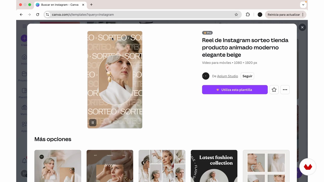
Task: Click the purple Crear plus button
Action: click(24, 38)
